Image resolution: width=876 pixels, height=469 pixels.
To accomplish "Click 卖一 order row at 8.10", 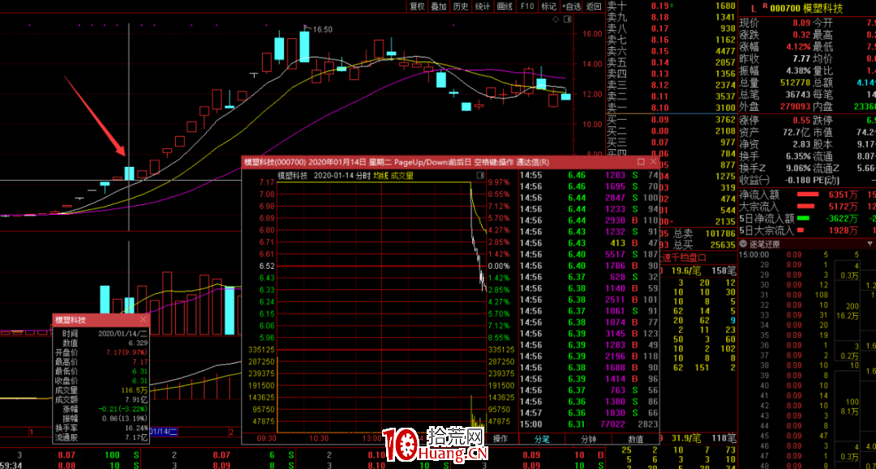I will (672, 108).
